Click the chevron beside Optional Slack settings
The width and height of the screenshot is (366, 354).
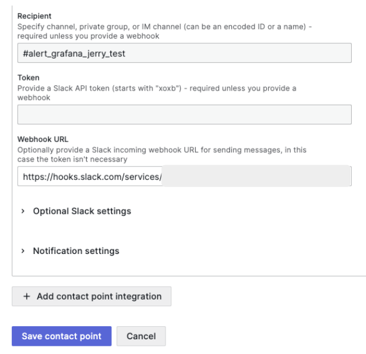pos(23,211)
